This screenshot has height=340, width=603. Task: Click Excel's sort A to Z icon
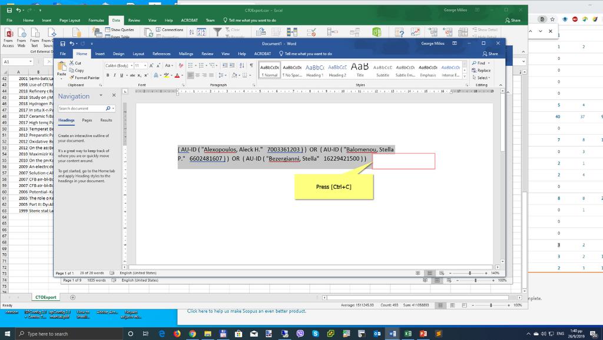pyautogui.click(x=191, y=32)
